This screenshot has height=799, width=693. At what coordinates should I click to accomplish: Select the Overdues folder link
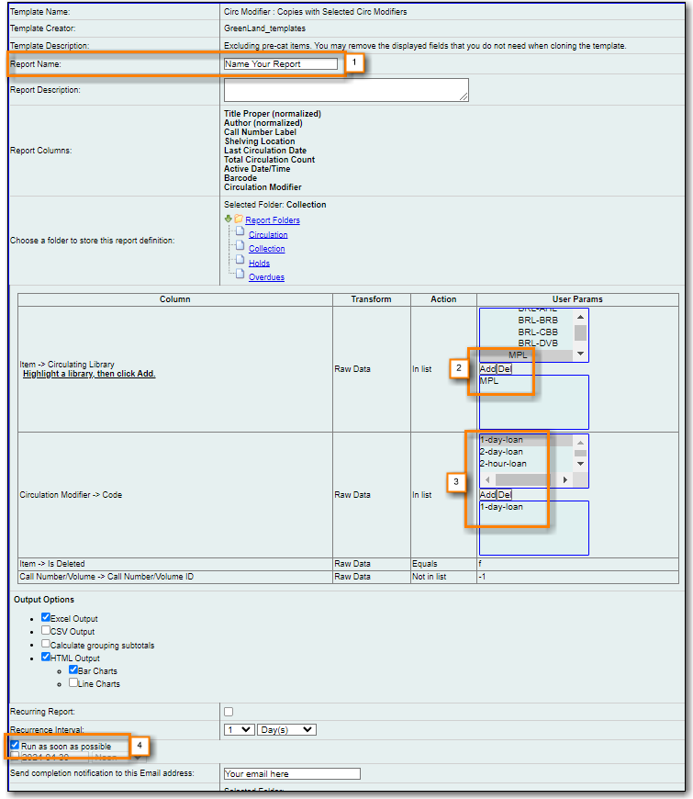[x=266, y=277]
